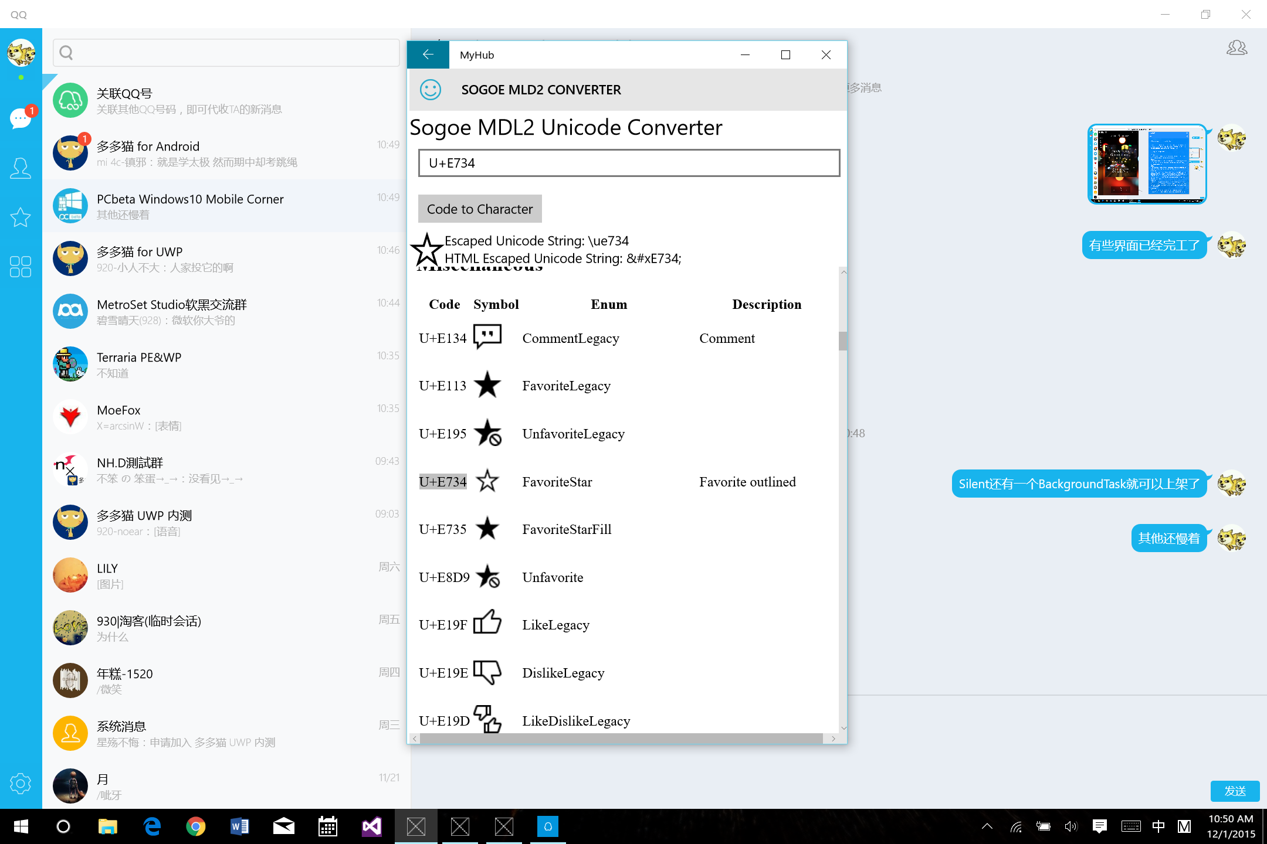The height and width of the screenshot is (844, 1267).
Task: Open 多多猫 UWP 内测 conversation
Action: point(226,522)
